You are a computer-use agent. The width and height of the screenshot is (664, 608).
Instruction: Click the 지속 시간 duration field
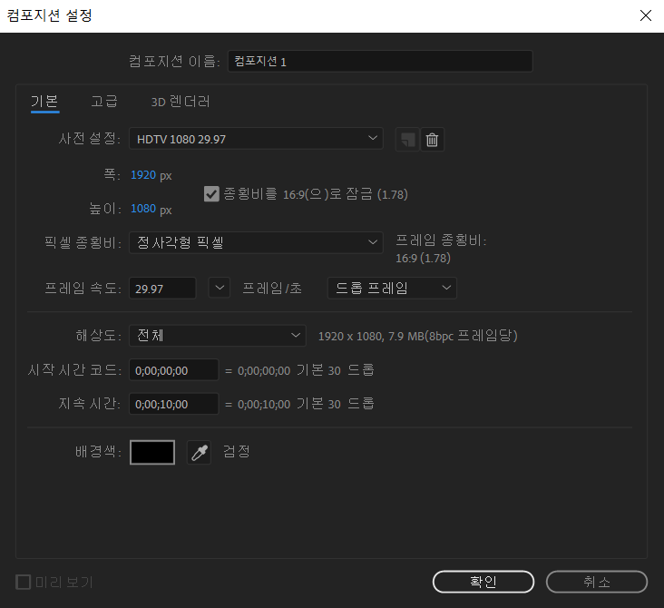click(173, 404)
